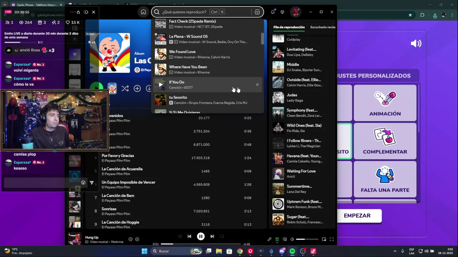Select Where Have You Been result

click(208, 69)
